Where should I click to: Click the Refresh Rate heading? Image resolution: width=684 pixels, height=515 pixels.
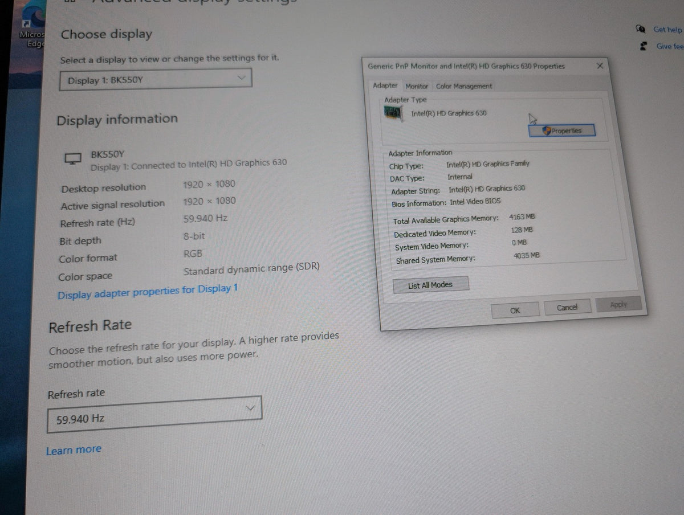click(x=90, y=326)
